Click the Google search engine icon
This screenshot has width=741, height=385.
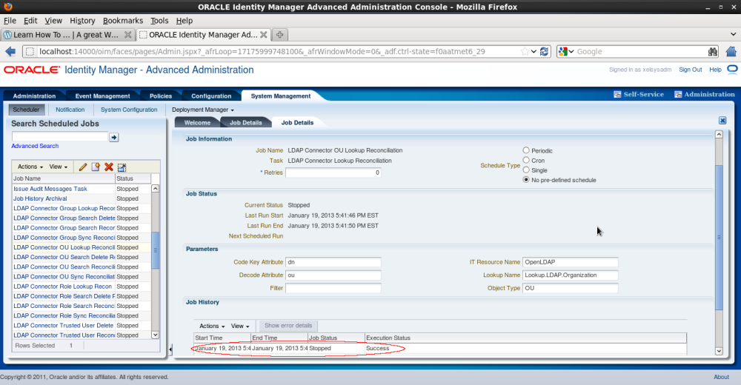pyautogui.click(x=563, y=52)
